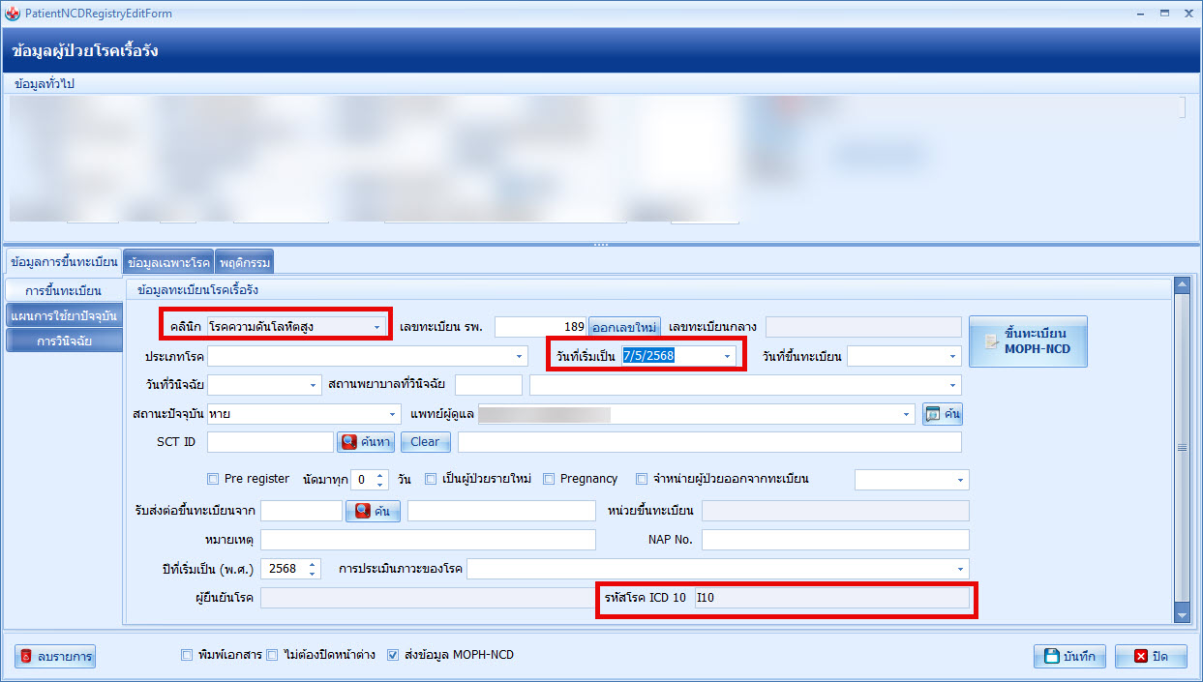The image size is (1203, 682).
Task: Click the floppy disk icon on บันทึก
Action: coord(1051,657)
